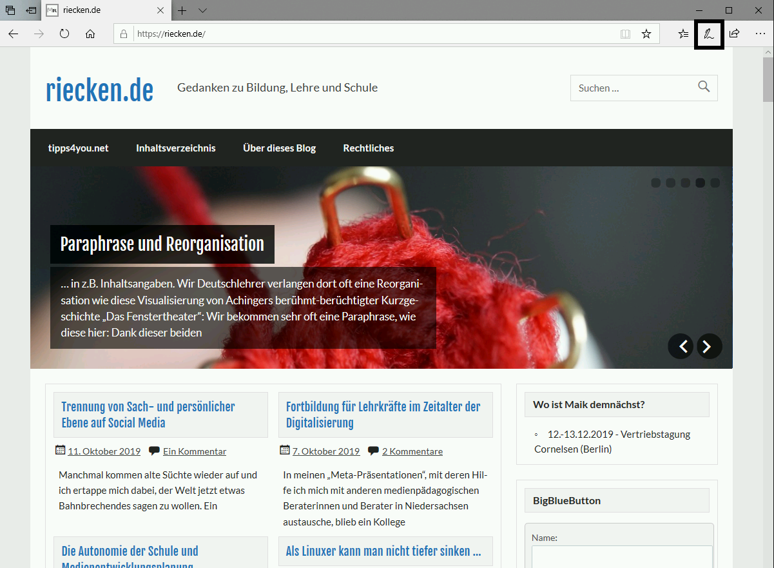Open the Favorites hub star-list icon
The image size is (774, 568).
coord(683,34)
